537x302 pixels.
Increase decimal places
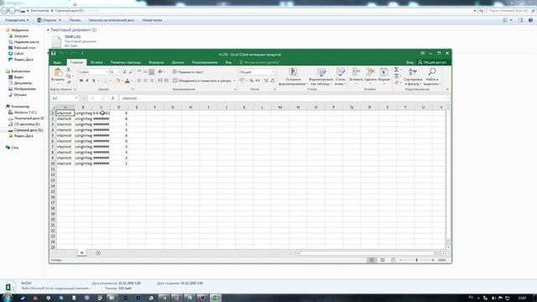pyautogui.click(x=266, y=81)
